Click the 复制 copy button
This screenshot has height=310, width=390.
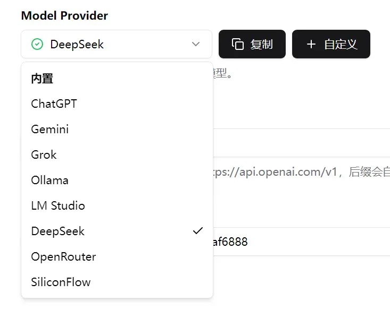[252, 44]
